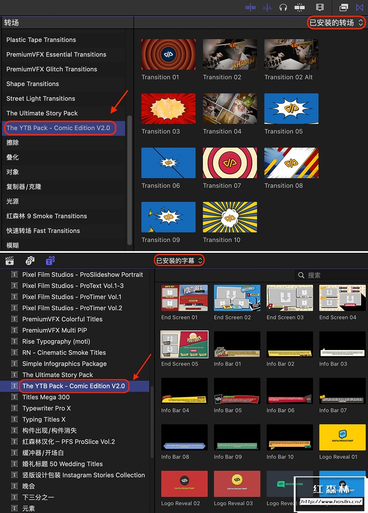Open 婚礼标题 50 Wedding Titles category
The image size is (368, 513).
tap(62, 464)
